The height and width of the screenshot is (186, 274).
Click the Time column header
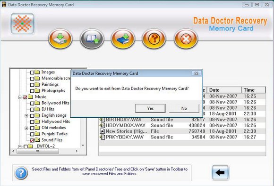tap(253, 90)
